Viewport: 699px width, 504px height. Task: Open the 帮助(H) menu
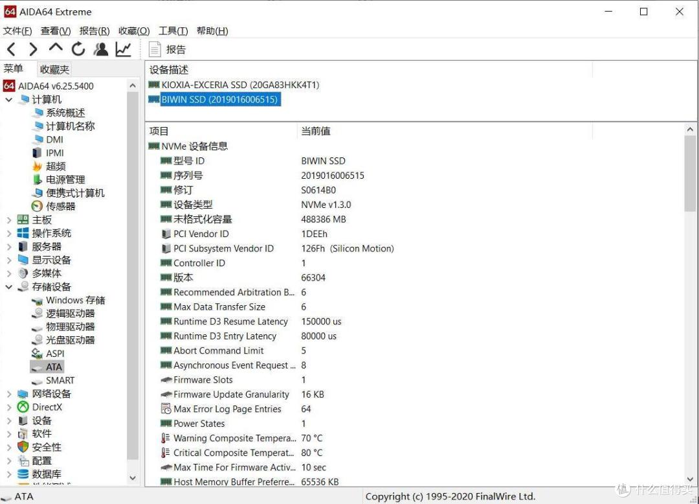point(212,31)
